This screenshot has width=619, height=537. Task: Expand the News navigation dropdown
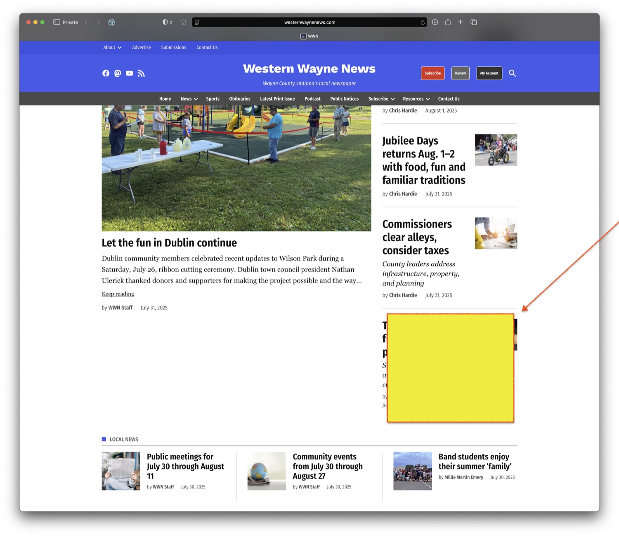[189, 99]
